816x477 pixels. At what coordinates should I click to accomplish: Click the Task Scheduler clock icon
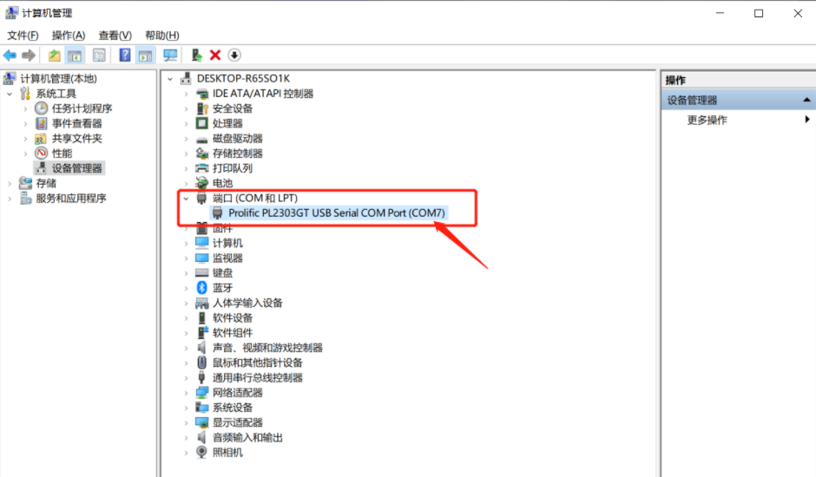[x=41, y=108]
